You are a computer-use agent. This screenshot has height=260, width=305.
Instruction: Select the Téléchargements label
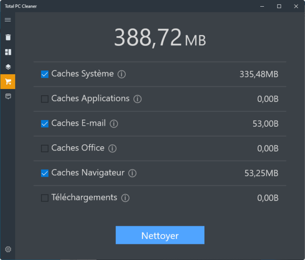(84, 198)
